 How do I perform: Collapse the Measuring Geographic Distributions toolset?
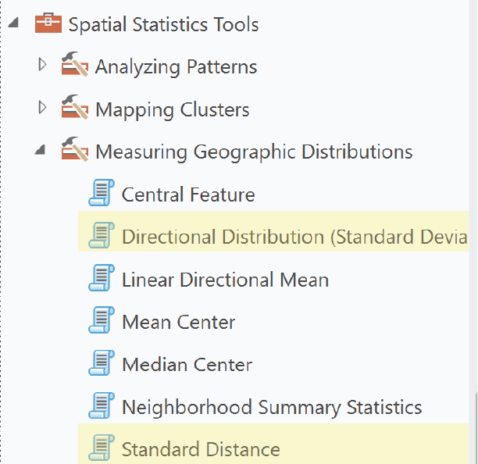tap(40, 150)
